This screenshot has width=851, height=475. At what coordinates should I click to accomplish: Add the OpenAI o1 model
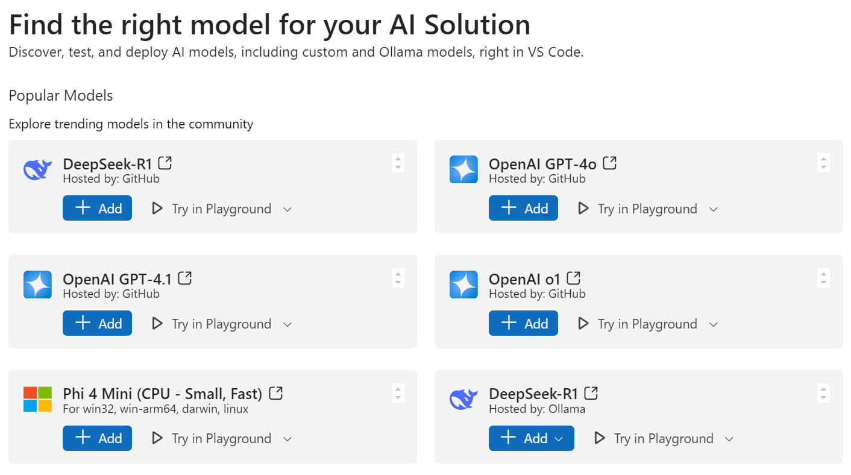click(x=523, y=323)
